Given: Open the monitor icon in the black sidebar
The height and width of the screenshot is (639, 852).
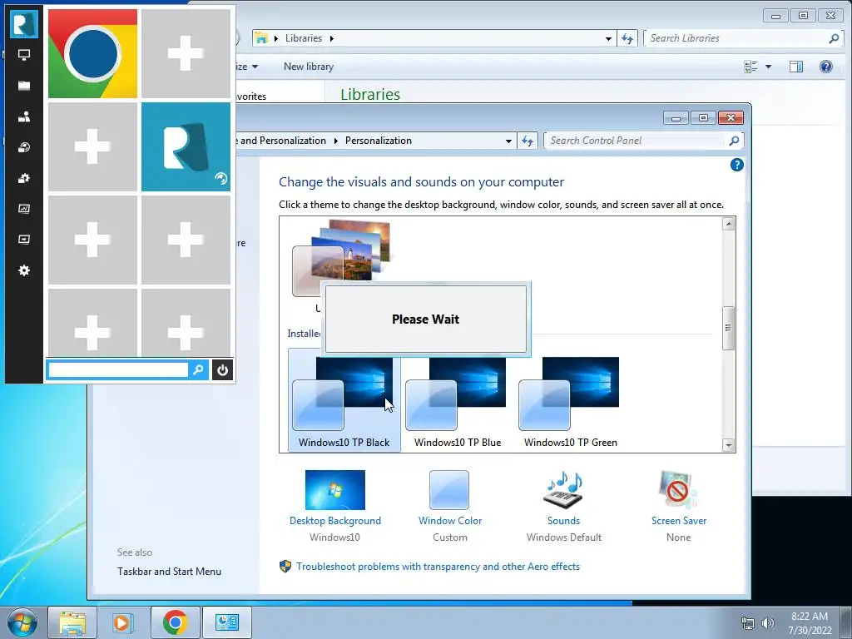Looking at the screenshot, I should pyautogui.click(x=24, y=55).
